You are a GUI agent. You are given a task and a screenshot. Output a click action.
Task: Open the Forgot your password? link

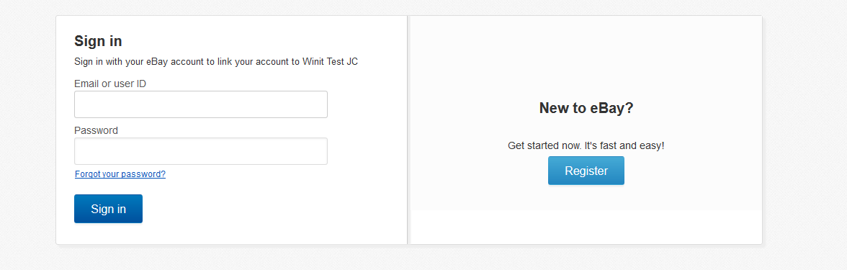pyautogui.click(x=120, y=174)
